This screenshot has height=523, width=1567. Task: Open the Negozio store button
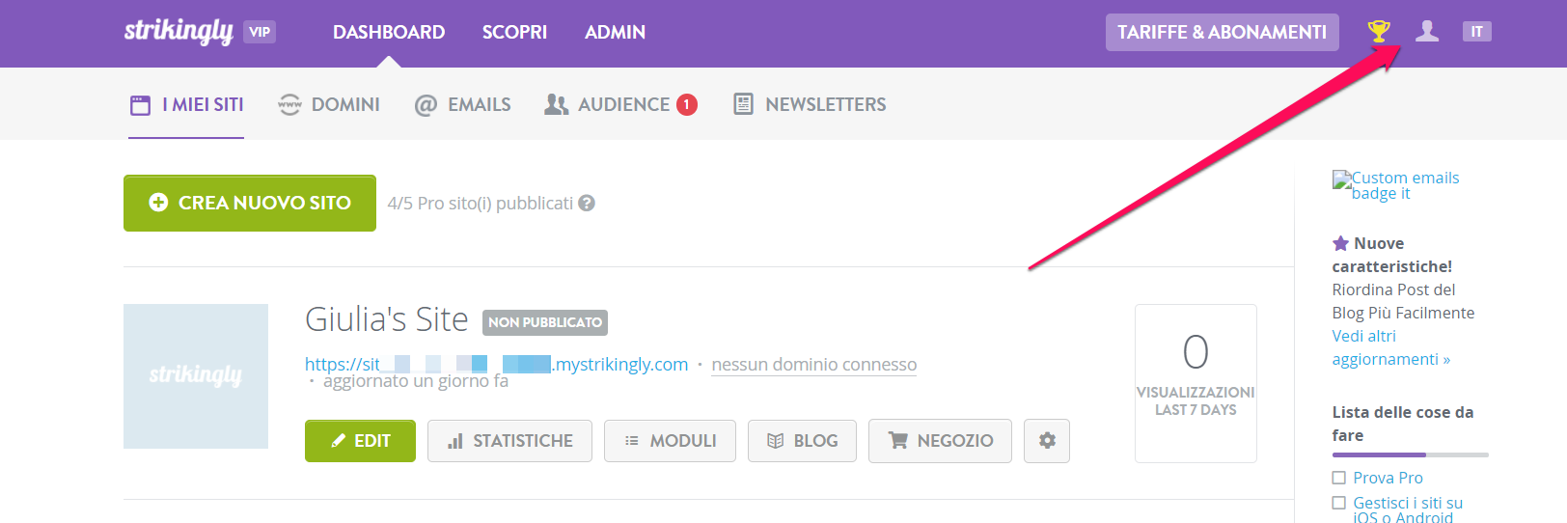(940, 441)
